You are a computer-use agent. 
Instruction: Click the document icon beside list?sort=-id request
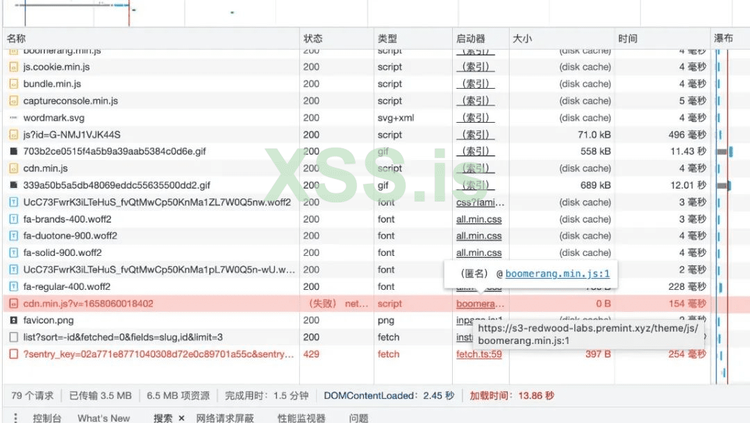click(13, 338)
